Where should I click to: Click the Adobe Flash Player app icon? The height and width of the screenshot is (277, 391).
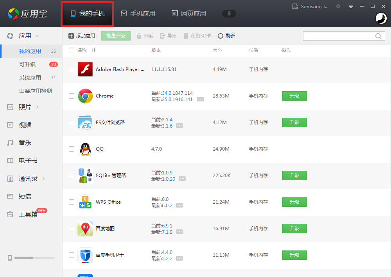(x=85, y=69)
